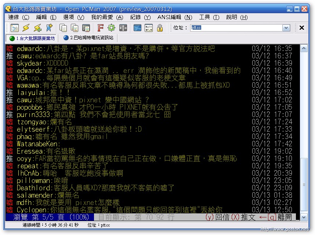Toggle fullscreen with the four-arrow icon
The height and width of the screenshot is (235, 315).
(123, 28)
